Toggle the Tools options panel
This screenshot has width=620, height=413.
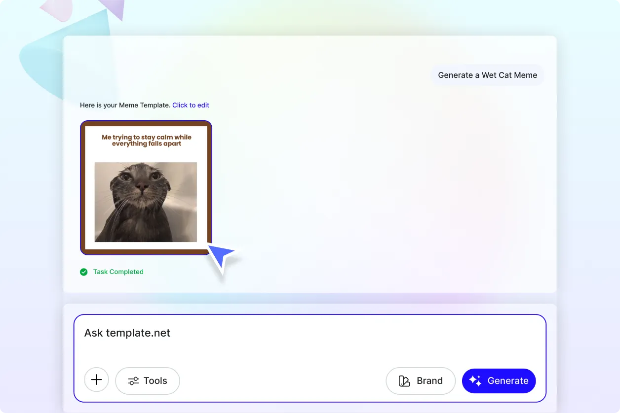click(x=147, y=380)
